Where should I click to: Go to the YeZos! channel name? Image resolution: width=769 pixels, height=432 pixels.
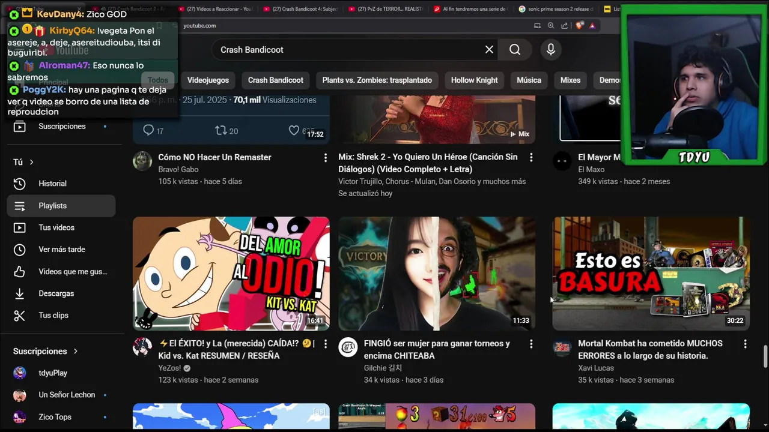[x=170, y=368]
